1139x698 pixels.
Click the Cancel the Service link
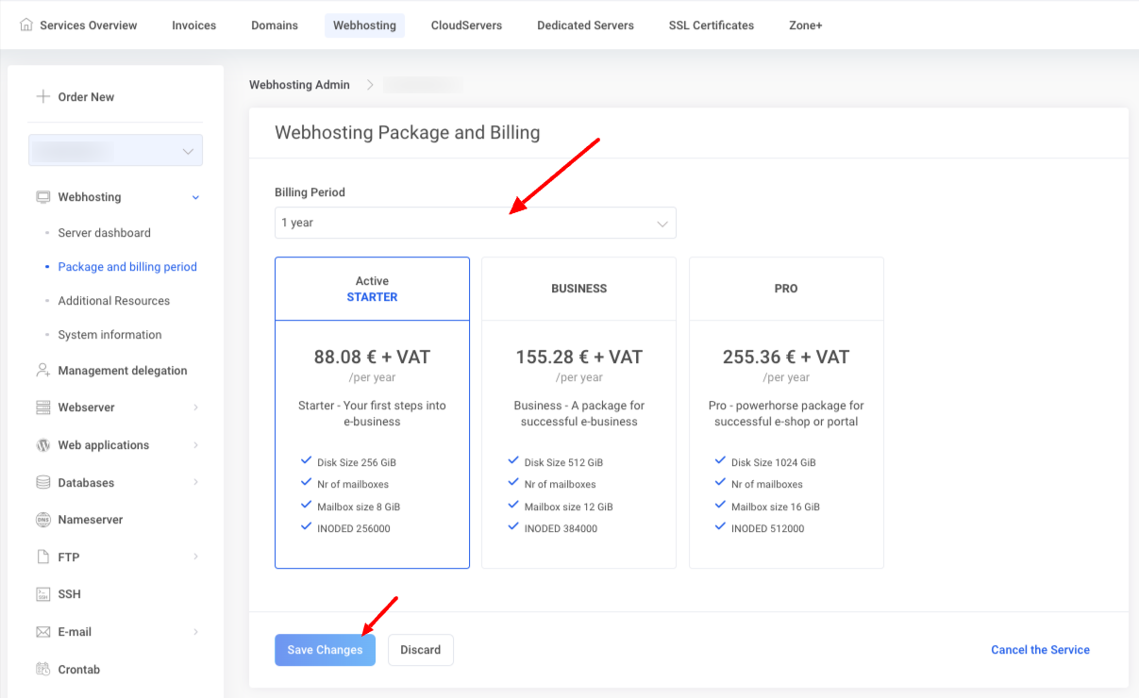pos(1040,650)
